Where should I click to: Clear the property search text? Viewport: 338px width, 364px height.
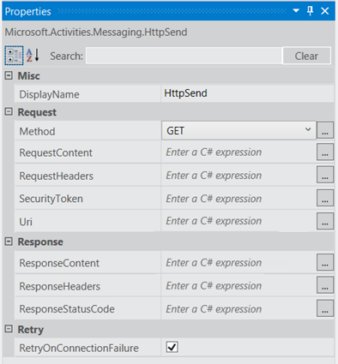click(306, 56)
